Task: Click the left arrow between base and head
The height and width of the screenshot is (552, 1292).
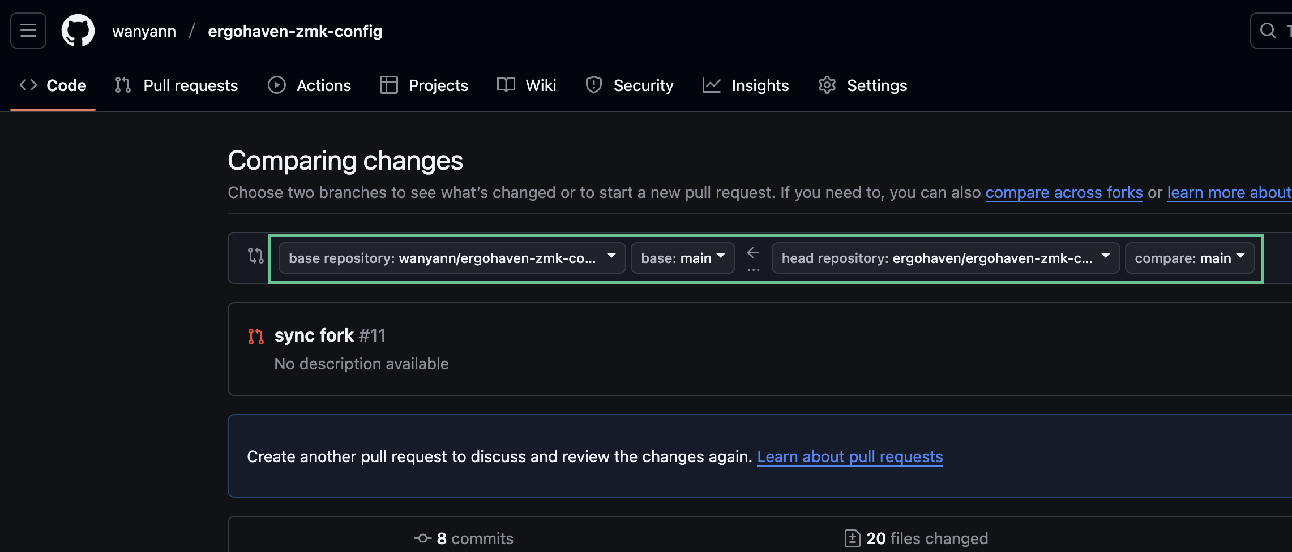Action: pyautogui.click(x=753, y=252)
